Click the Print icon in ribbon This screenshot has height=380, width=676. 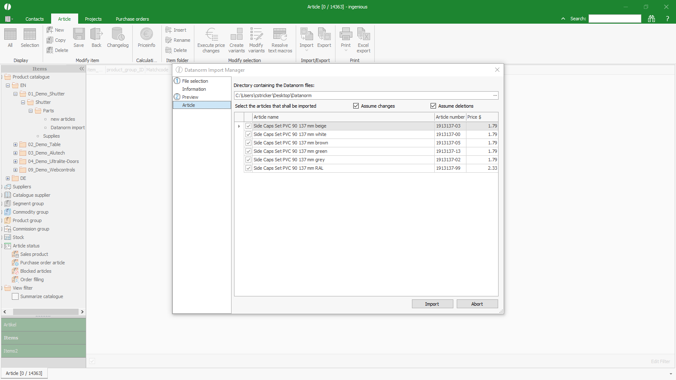[346, 35]
